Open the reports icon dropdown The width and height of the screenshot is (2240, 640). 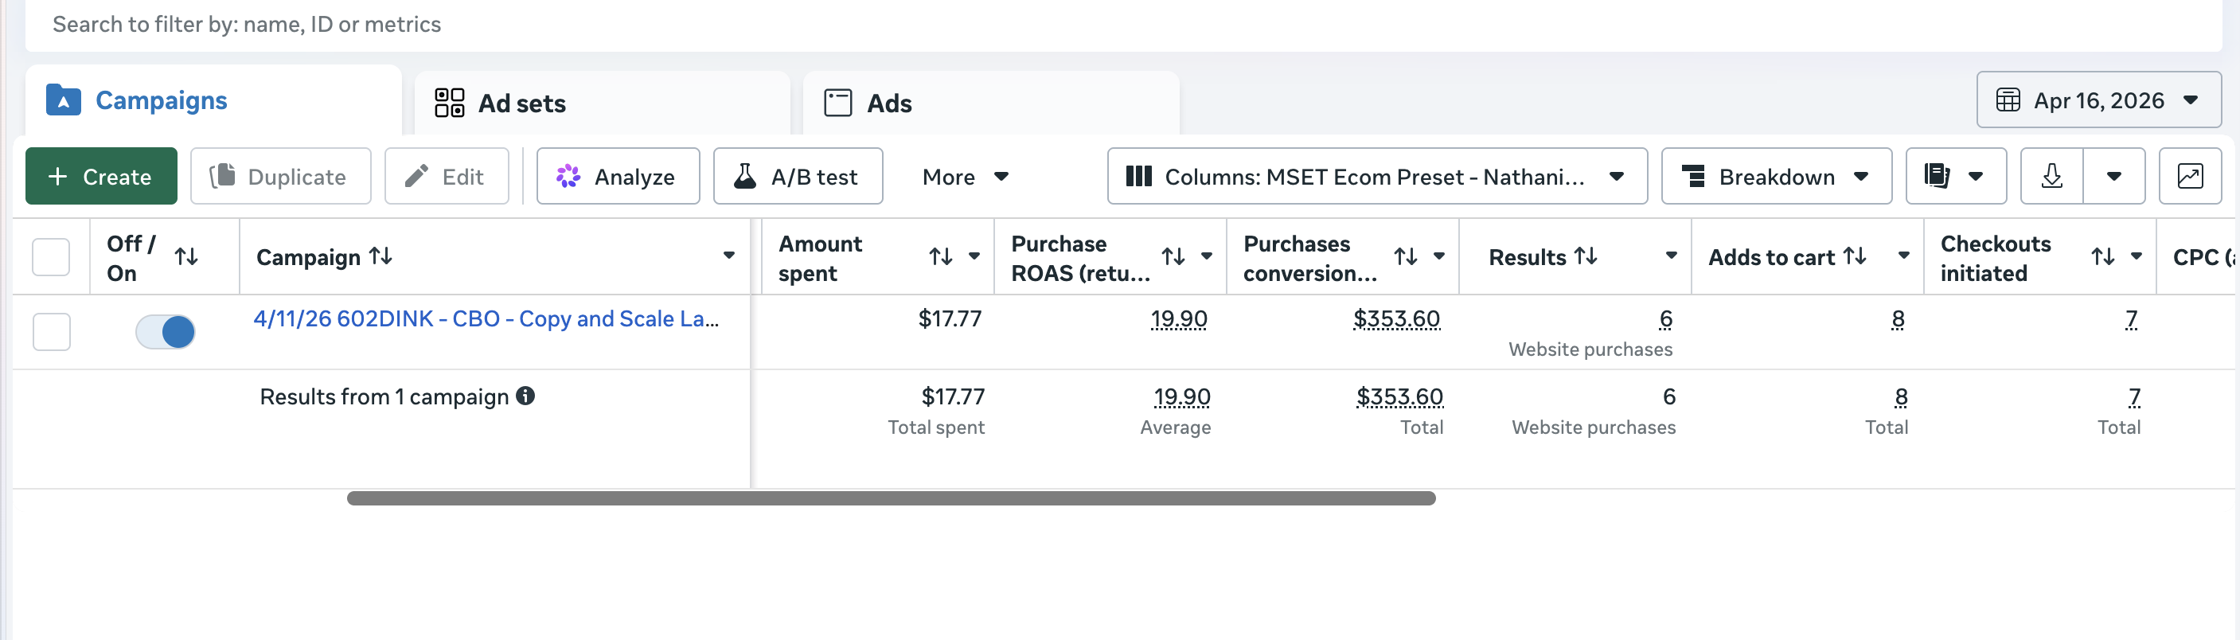[x=1956, y=177]
